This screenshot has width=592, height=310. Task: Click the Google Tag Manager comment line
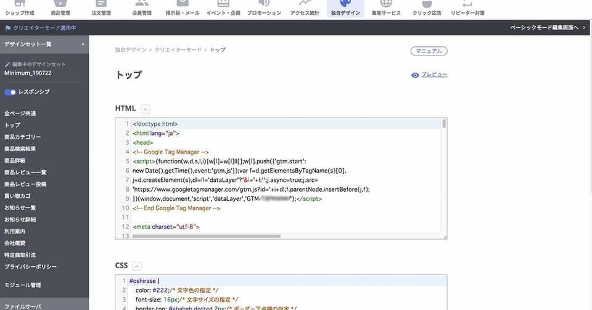point(171,152)
